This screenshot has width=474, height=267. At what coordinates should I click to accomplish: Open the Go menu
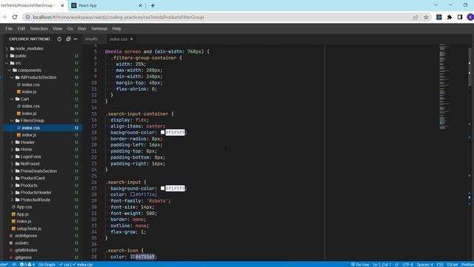(70, 28)
